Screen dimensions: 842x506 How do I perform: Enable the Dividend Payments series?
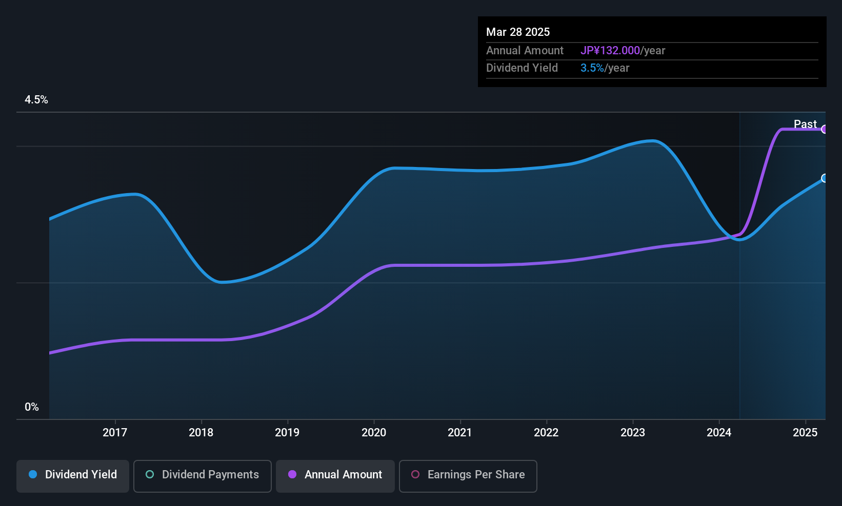[203, 476]
